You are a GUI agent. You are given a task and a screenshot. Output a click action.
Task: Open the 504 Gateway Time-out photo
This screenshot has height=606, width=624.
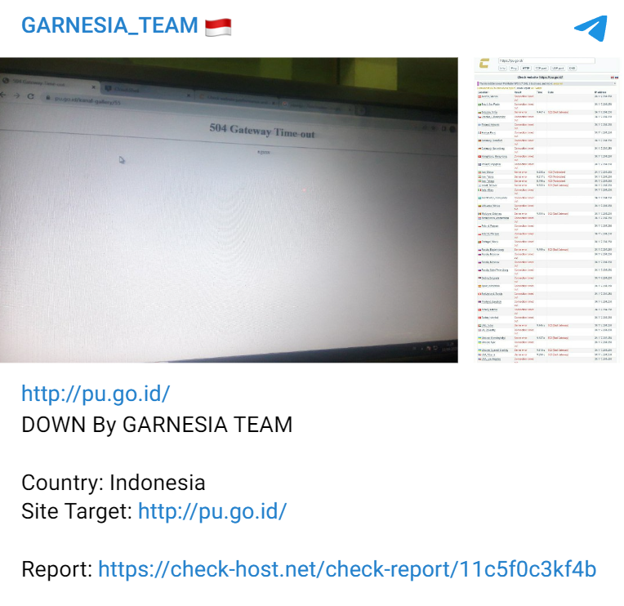coord(229,210)
